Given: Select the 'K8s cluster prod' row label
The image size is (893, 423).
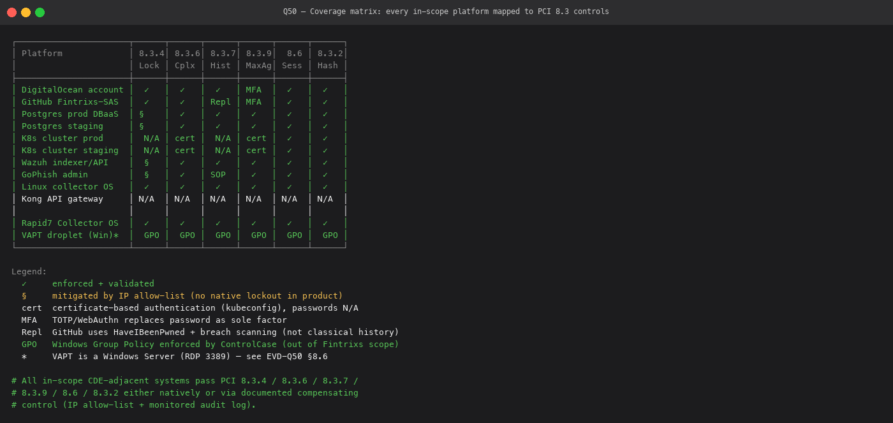Looking at the screenshot, I should (x=63, y=138).
